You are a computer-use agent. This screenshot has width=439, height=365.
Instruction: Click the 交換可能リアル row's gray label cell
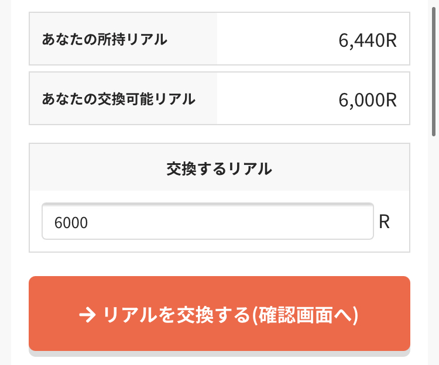(x=123, y=98)
